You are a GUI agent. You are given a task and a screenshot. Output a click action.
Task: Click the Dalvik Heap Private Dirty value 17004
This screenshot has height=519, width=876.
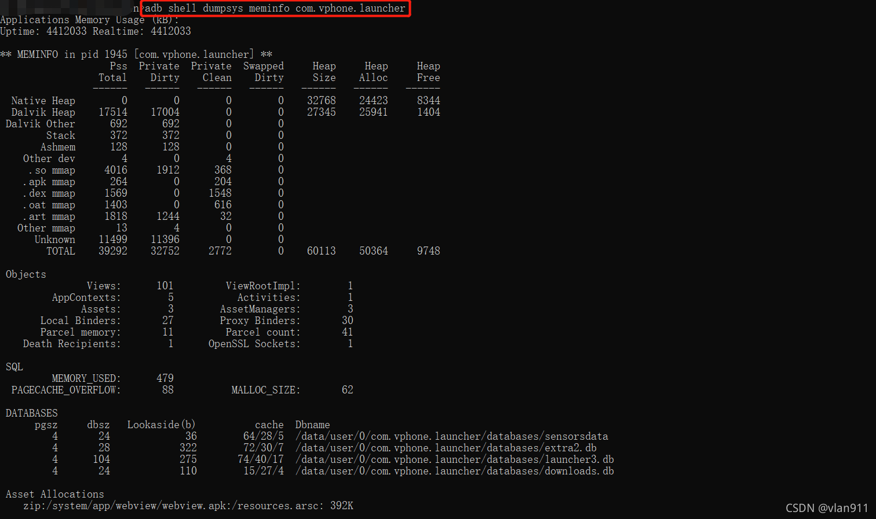pos(165,112)
